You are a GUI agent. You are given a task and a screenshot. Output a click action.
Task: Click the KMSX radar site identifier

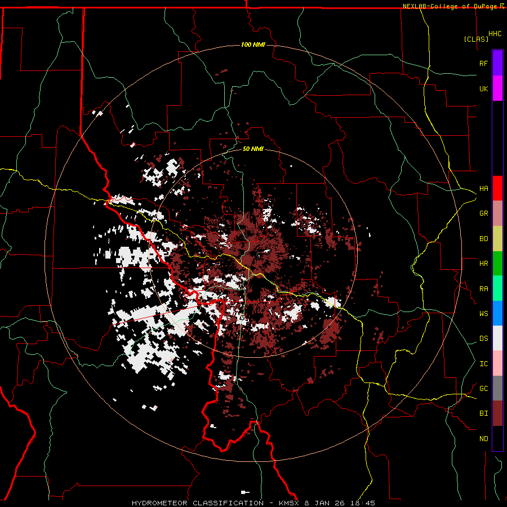(x=290, y=503)
